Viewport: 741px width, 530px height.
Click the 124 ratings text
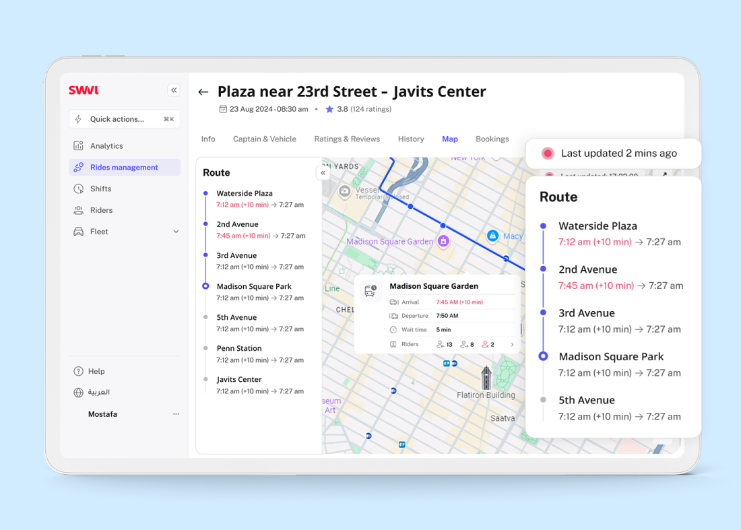[x=371, y=109]
